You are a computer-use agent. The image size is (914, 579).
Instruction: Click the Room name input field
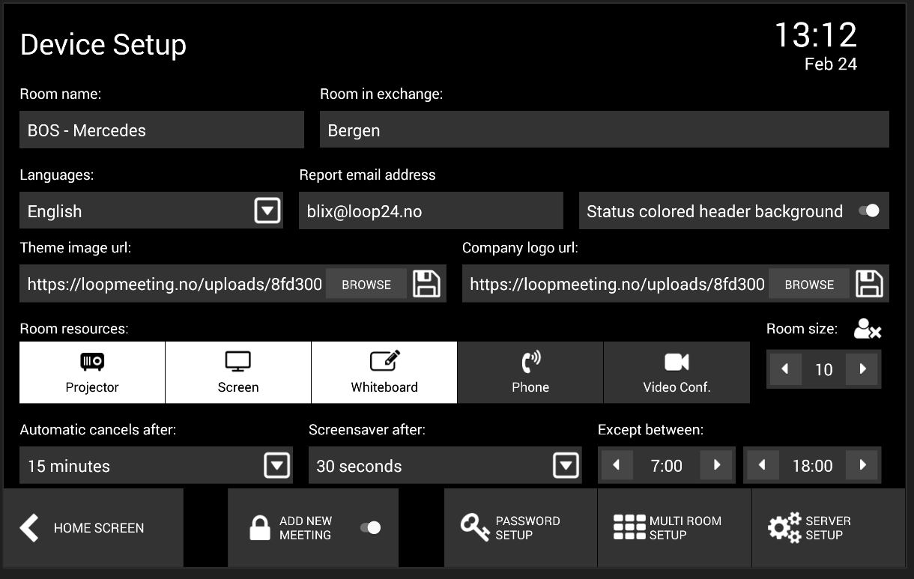coord(162,130)
